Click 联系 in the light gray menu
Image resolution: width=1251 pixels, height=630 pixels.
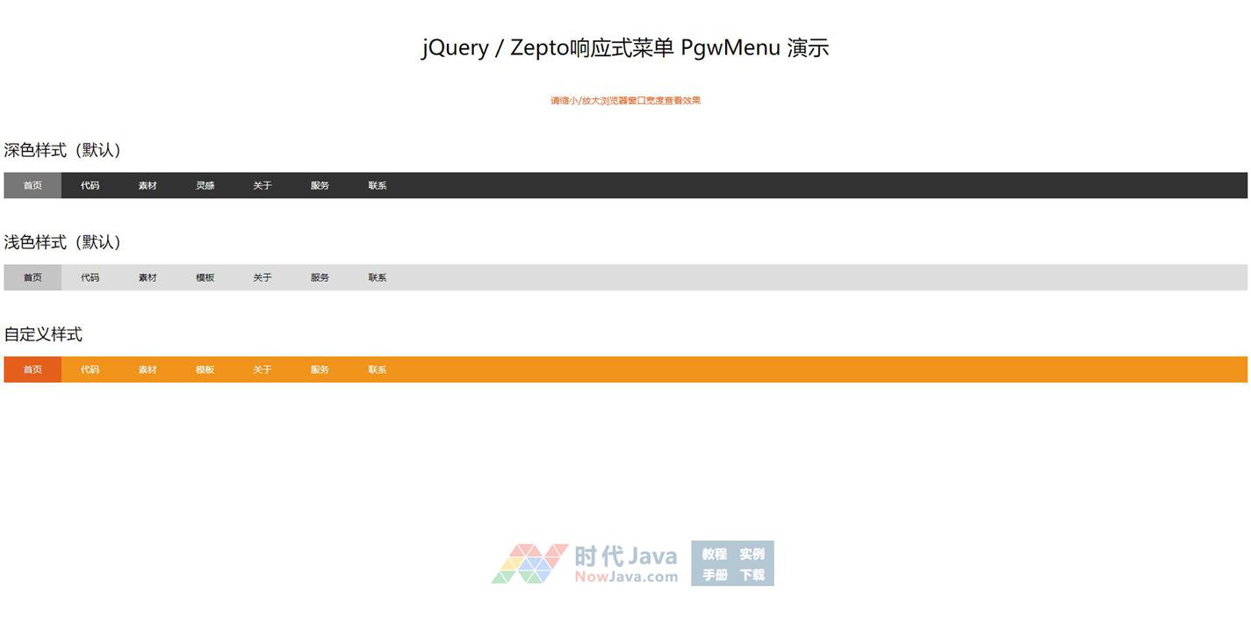[377, 277]
